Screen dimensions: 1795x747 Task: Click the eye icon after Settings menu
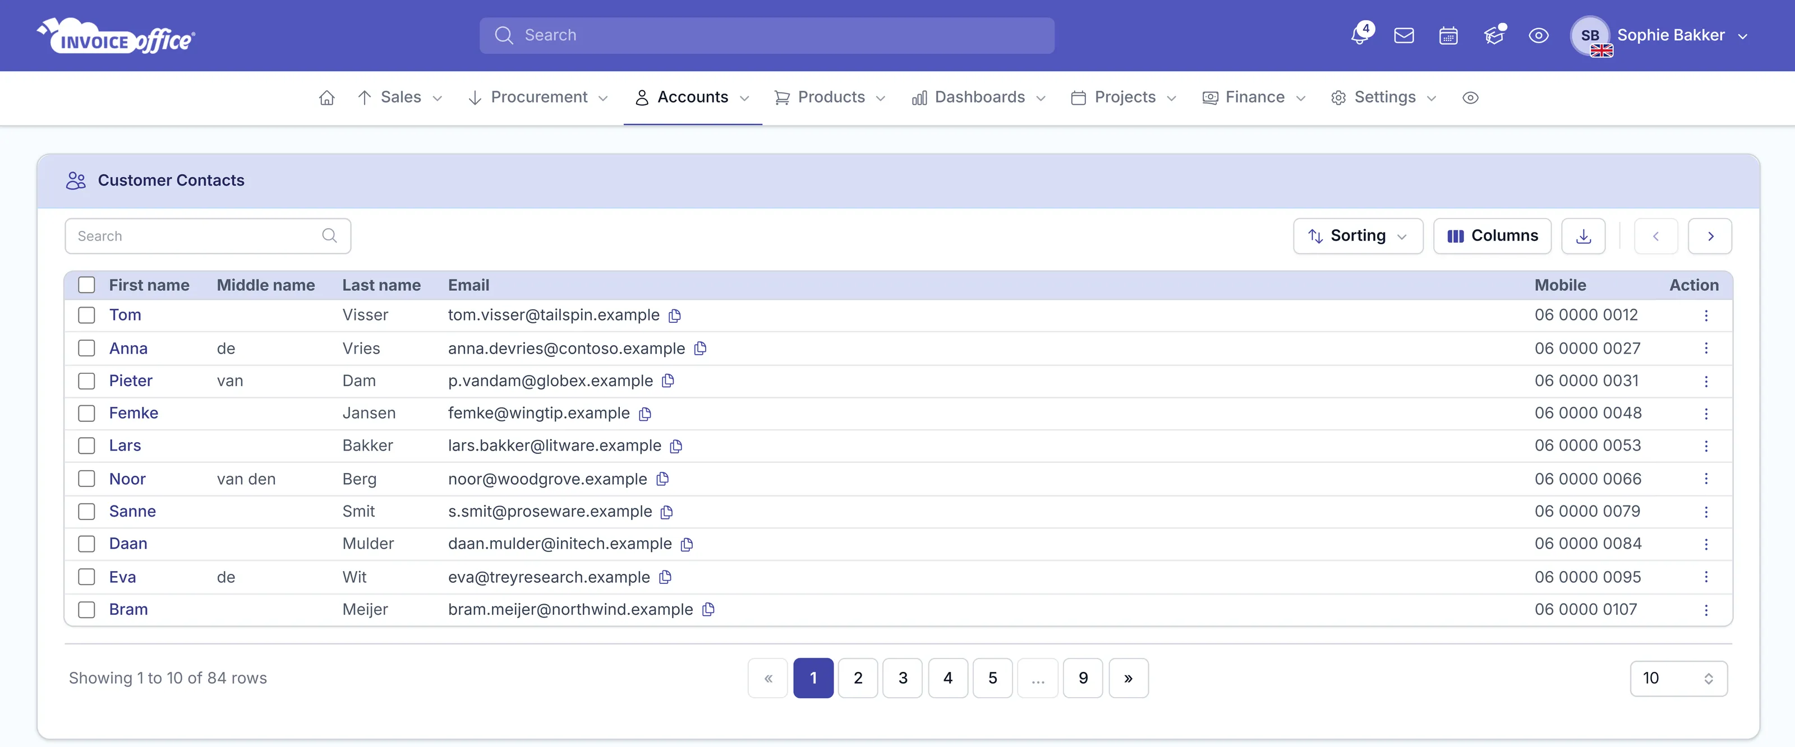1470,98
